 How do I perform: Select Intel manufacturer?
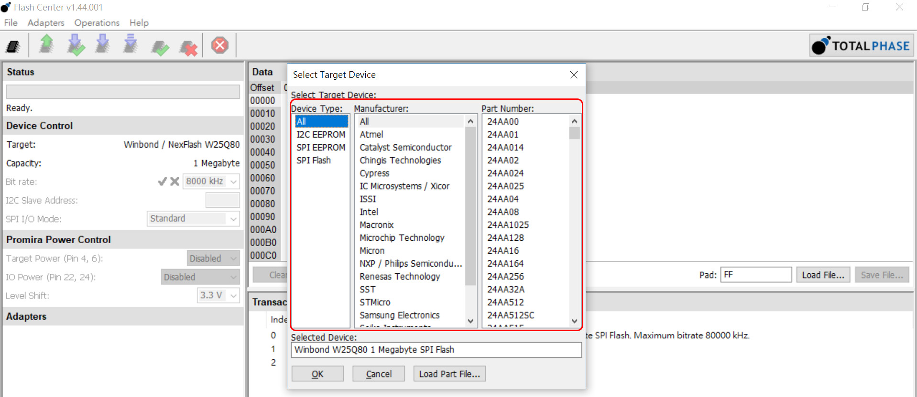tap(369, 212)
